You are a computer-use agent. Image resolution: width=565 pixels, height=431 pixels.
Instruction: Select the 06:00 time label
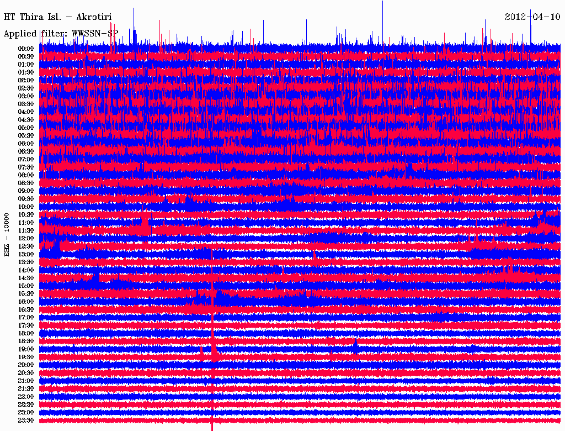click(26, 144)
